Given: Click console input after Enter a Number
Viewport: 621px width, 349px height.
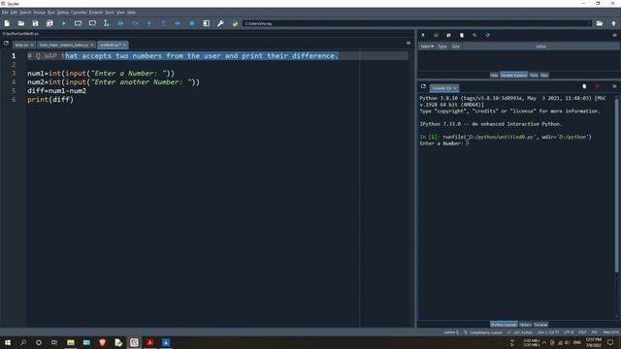Looking at the screenshot, I should [468, 143].
